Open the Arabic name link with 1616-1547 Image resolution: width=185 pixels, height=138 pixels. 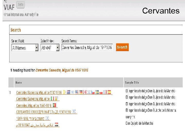pyautogui.click(x=35, y=125)
